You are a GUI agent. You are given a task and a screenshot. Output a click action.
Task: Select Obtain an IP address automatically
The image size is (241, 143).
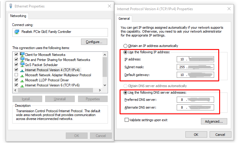(126, 46)
